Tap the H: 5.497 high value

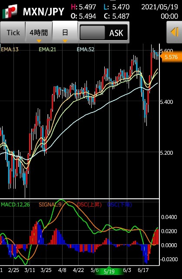pos(83,7)
